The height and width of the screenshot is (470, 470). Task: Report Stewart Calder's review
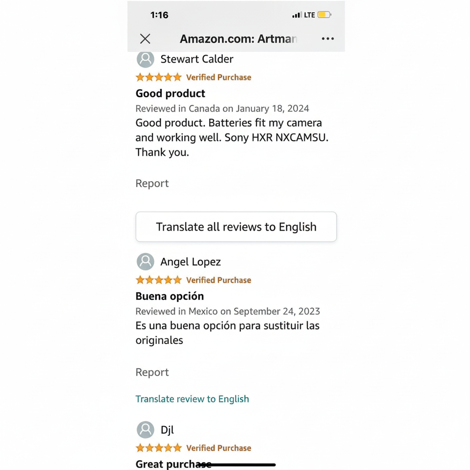[x=152, y=184]
